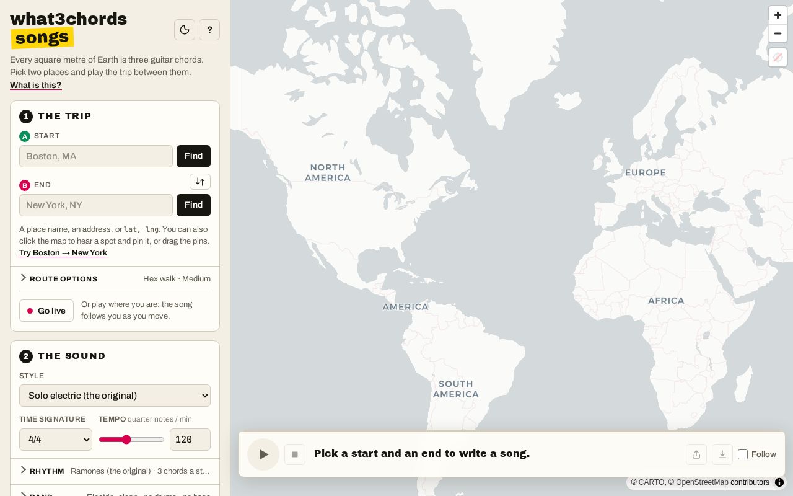Share the song via the share icon
This screenshot has width=793, height=496.
[696, 454]
